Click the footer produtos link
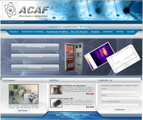This screenshot has width=143, height=120. pyautogui.click(x=76, y=115)
